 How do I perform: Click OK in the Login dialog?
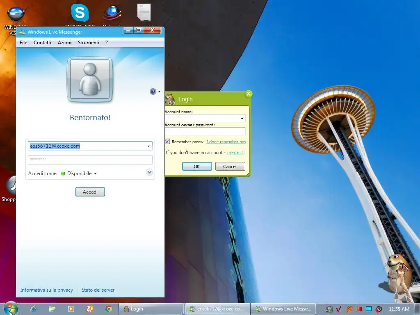pyautogui.click(x=197, y=167)
